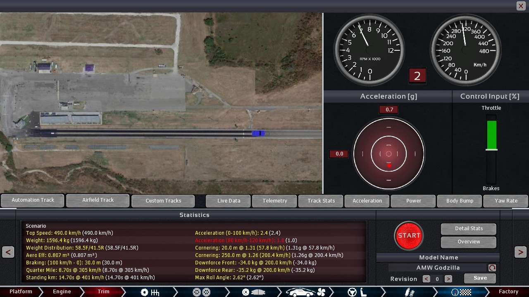Open the Detail Stats panel
Screen dimensions: 529x297
click(469, 229)
